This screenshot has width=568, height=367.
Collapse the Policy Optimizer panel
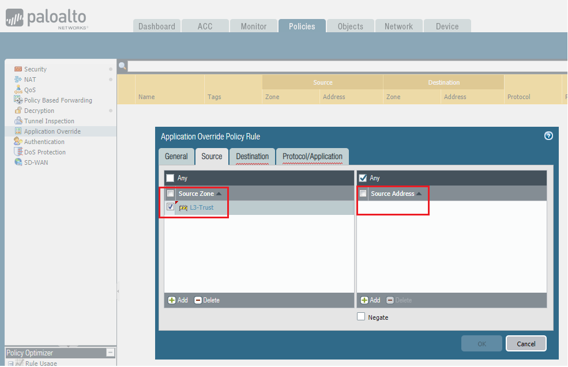click(111, 353)
